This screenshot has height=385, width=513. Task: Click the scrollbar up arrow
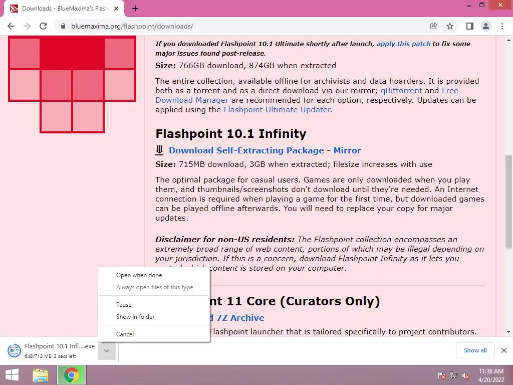508,40
